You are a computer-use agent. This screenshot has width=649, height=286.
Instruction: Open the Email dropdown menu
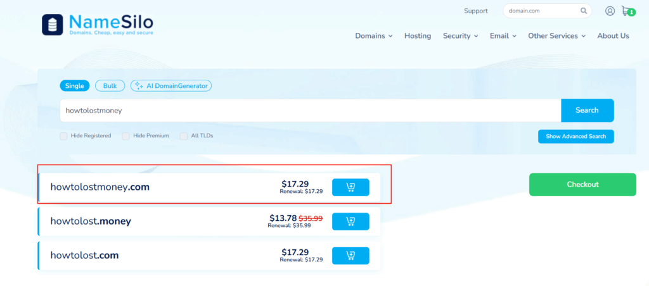pyautogui.click(x=503, y=36)
